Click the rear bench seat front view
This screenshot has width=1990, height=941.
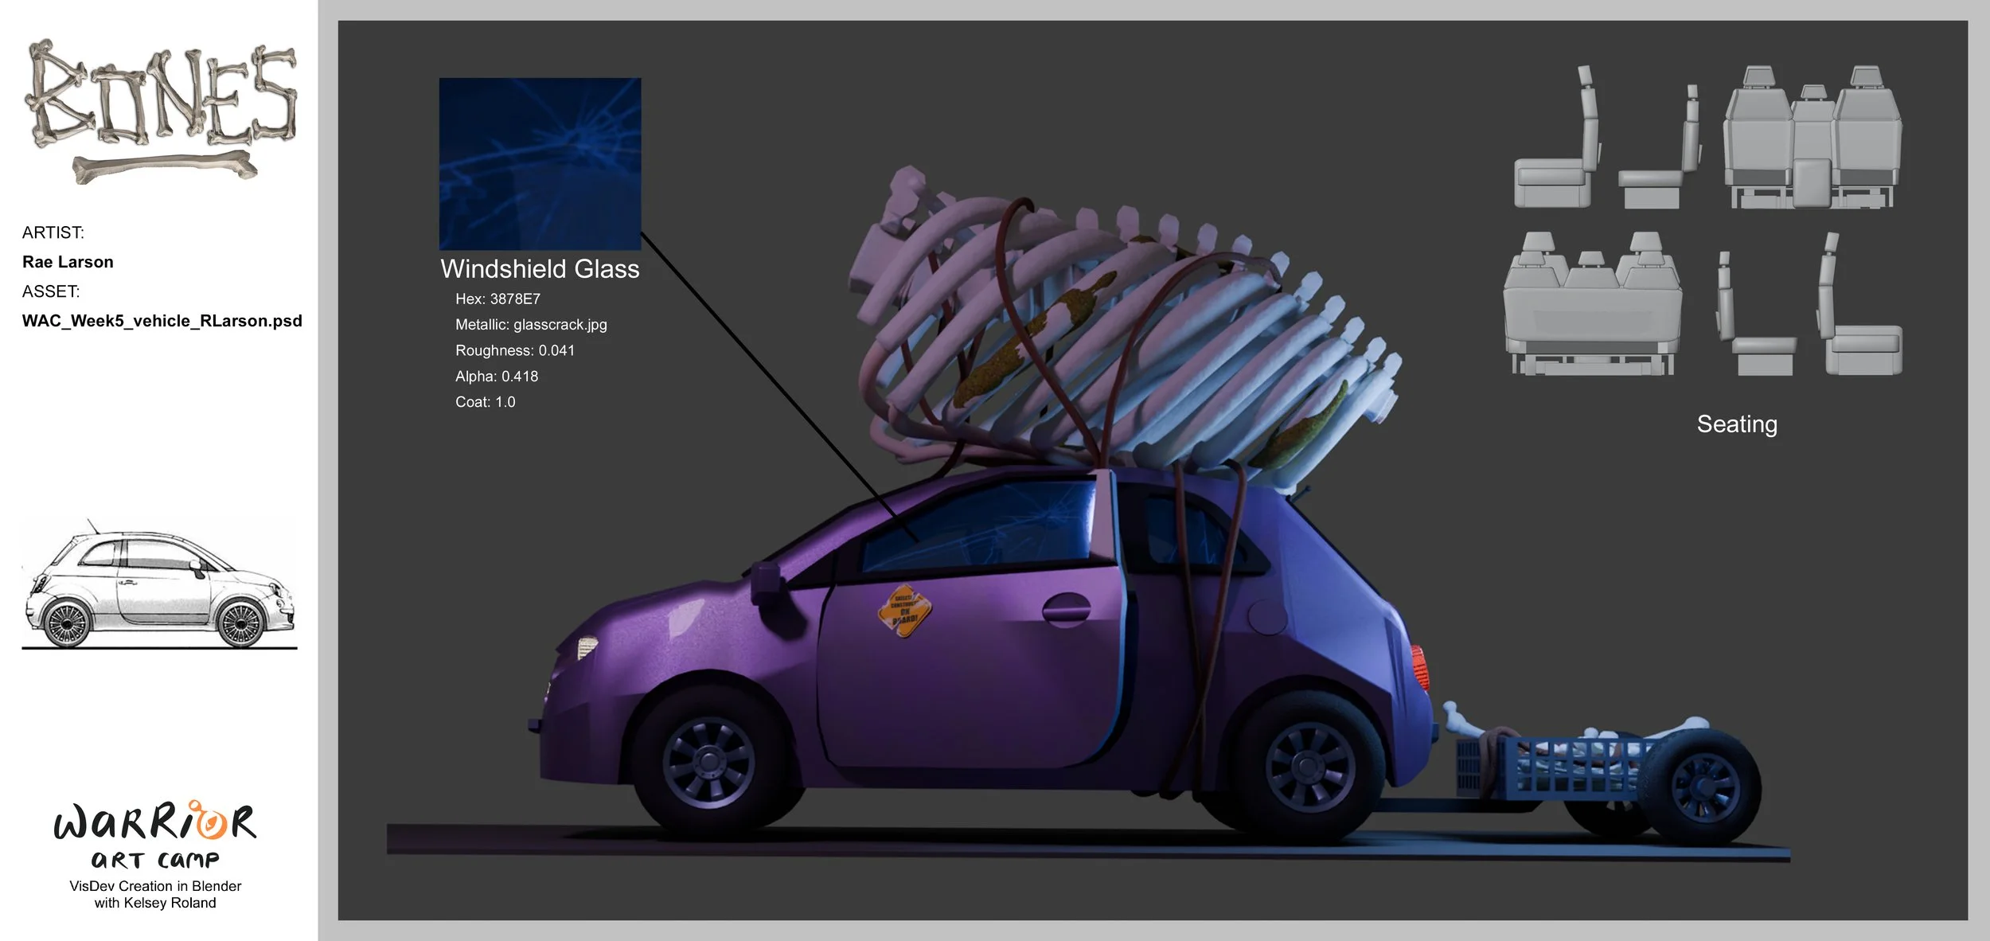coord(1592,307)
